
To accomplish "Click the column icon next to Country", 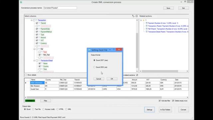I will 42,66.
